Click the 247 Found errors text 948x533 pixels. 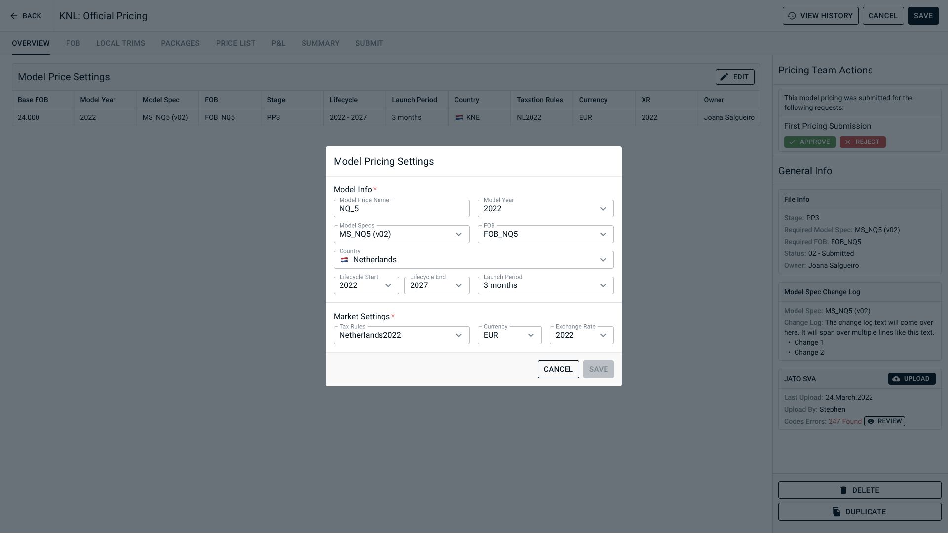tap(845, 421)
